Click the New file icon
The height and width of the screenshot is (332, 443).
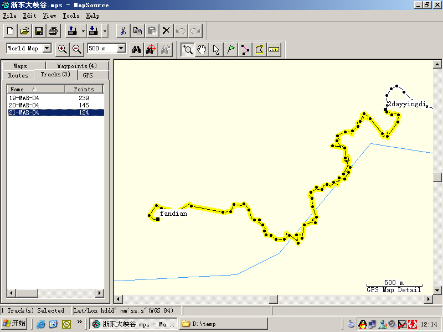pyautogui.click(x=10, y=30)
